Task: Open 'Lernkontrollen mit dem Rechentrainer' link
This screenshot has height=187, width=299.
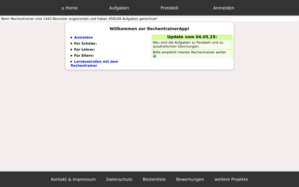Action: coord(94,63)
